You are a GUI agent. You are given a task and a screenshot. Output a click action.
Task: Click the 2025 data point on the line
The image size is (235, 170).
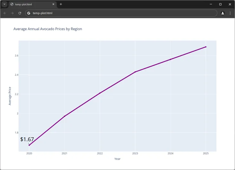(x=206, y=47)
